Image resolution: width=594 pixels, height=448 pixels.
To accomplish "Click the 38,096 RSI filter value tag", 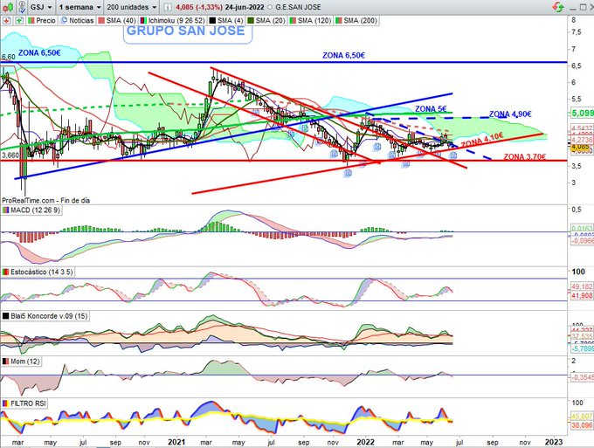I will coord(583,425).
